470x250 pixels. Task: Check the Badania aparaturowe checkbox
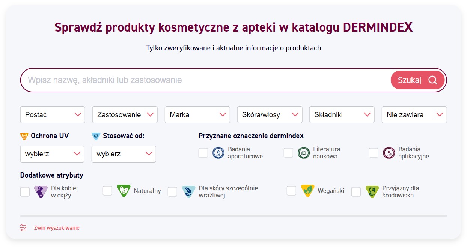203,153
